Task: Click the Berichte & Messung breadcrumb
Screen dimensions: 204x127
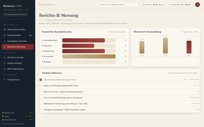Action: click(47, 5)
